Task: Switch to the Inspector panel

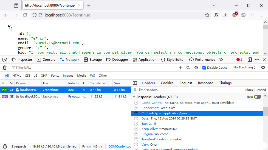Action: (x=22, y=60)
